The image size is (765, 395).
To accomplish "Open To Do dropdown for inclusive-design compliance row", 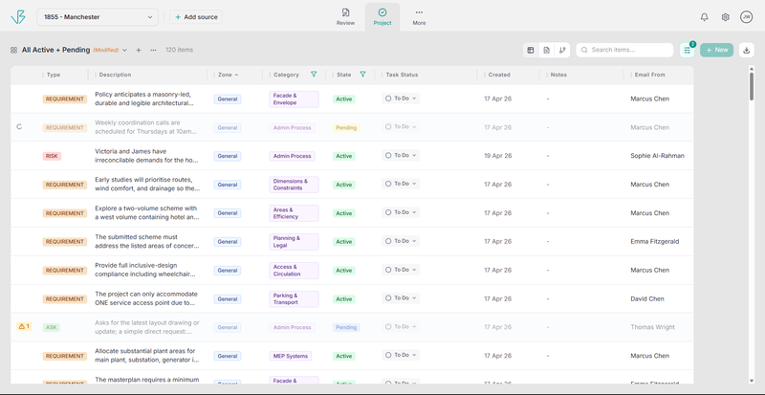I will [x=401, y=270].
